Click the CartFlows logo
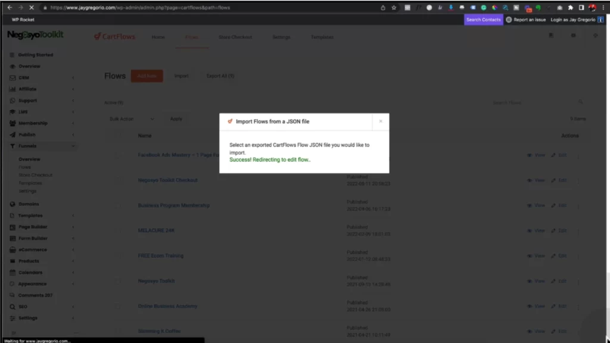The width and height of the screenshot is (610, 343). tap(114, 36)
